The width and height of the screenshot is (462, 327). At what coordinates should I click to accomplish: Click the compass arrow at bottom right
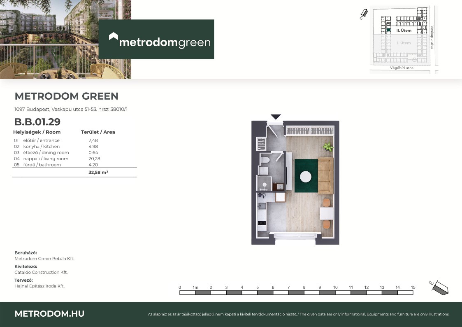click(x=439, y=287)
